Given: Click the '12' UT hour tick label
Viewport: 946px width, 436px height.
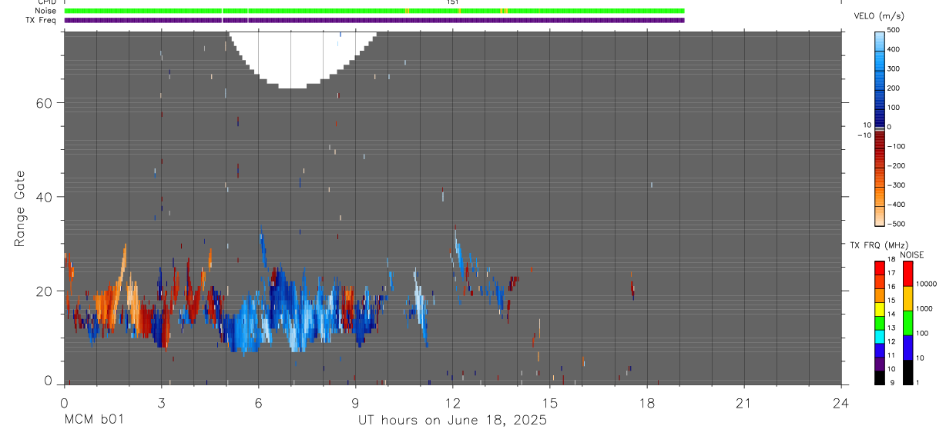Looking at the screenshot, I should [x=452, y=402].
